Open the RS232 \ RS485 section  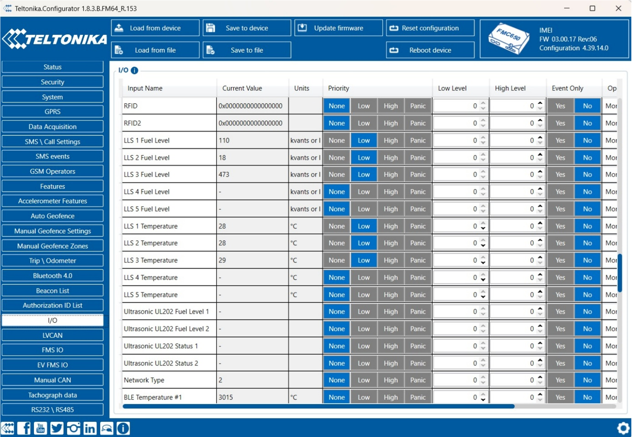click(53, 410)
